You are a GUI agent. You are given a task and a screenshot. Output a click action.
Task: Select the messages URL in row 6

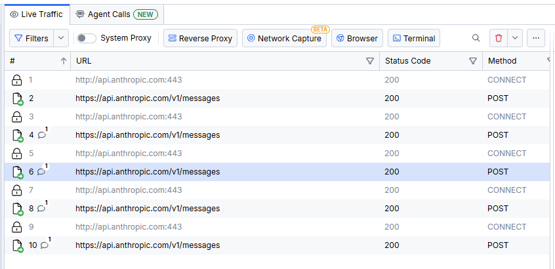[x=148, y=172]
